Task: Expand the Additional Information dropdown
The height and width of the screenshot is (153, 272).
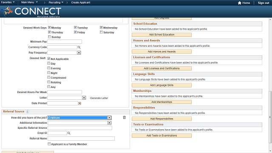Action: click(109, 123)
